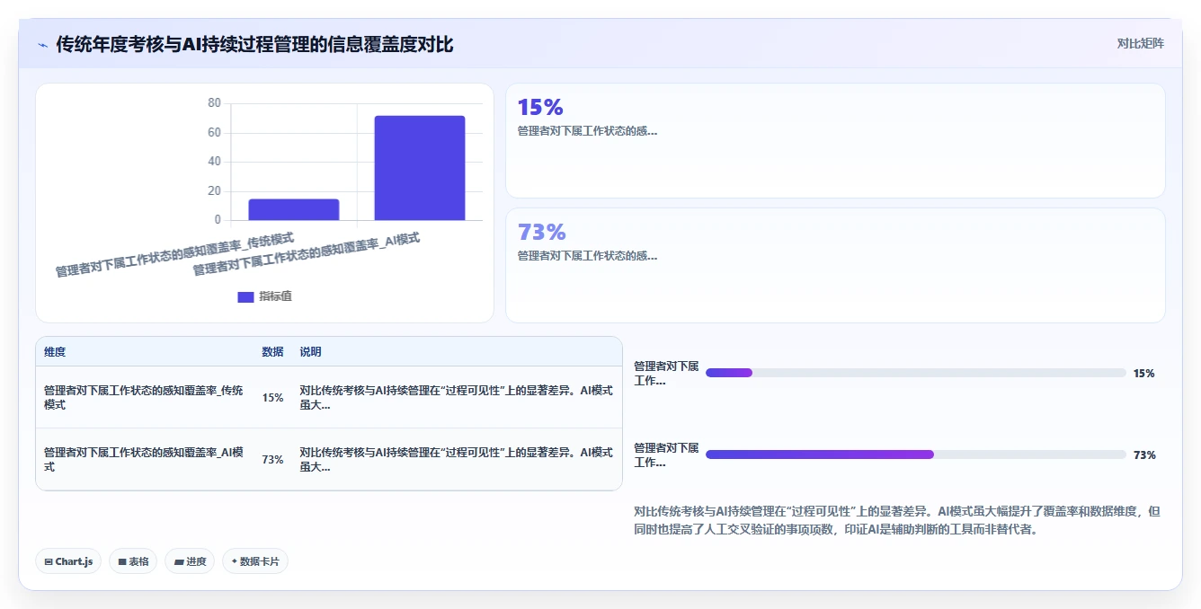Click the y-axis value 60
This screenshot has width=1201, height=609.
tap(214, 133)
